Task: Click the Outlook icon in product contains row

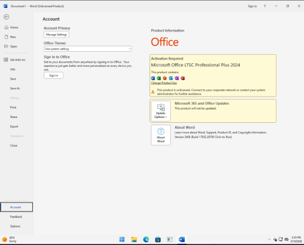Action: click(171, 78)
